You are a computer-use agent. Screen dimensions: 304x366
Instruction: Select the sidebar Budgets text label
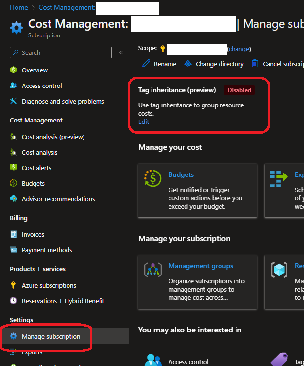[33, 183]
